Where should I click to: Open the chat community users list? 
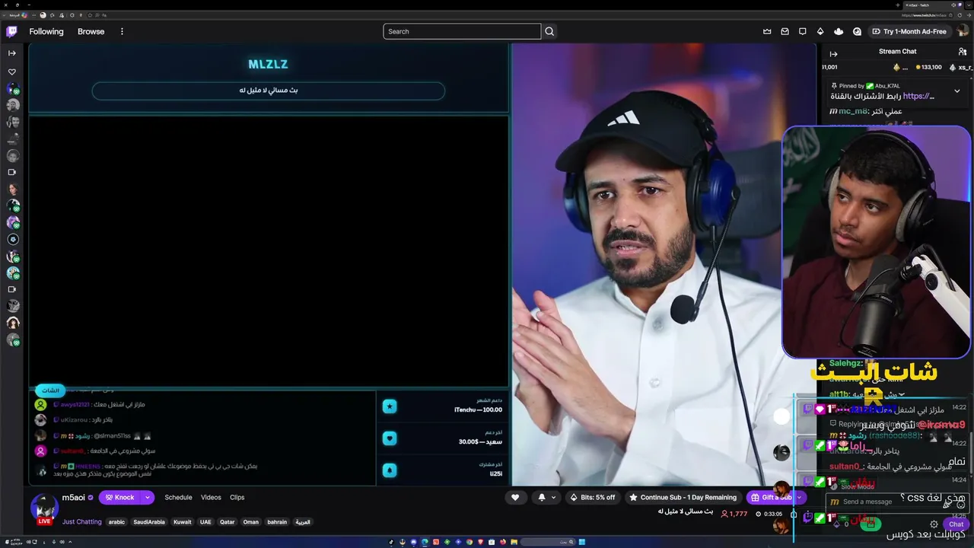coord(963,51)
